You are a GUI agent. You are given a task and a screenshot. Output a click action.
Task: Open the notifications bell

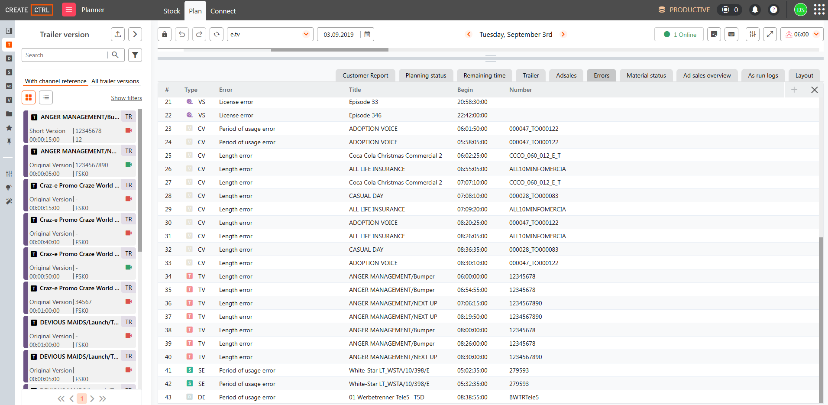point(755,10)
